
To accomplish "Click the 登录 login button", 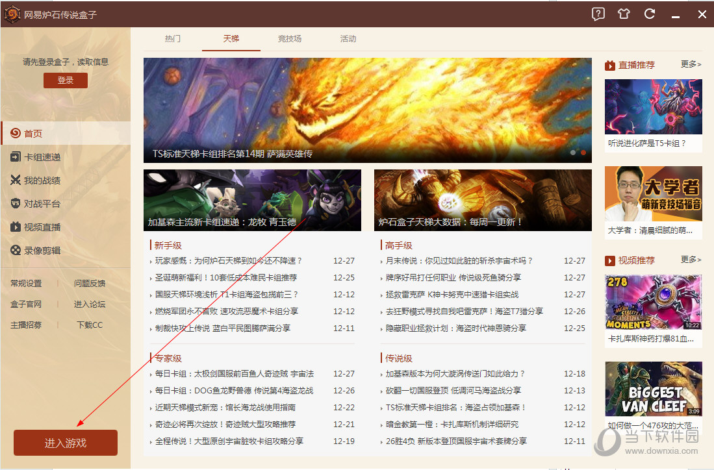I will tap(65, 80).
